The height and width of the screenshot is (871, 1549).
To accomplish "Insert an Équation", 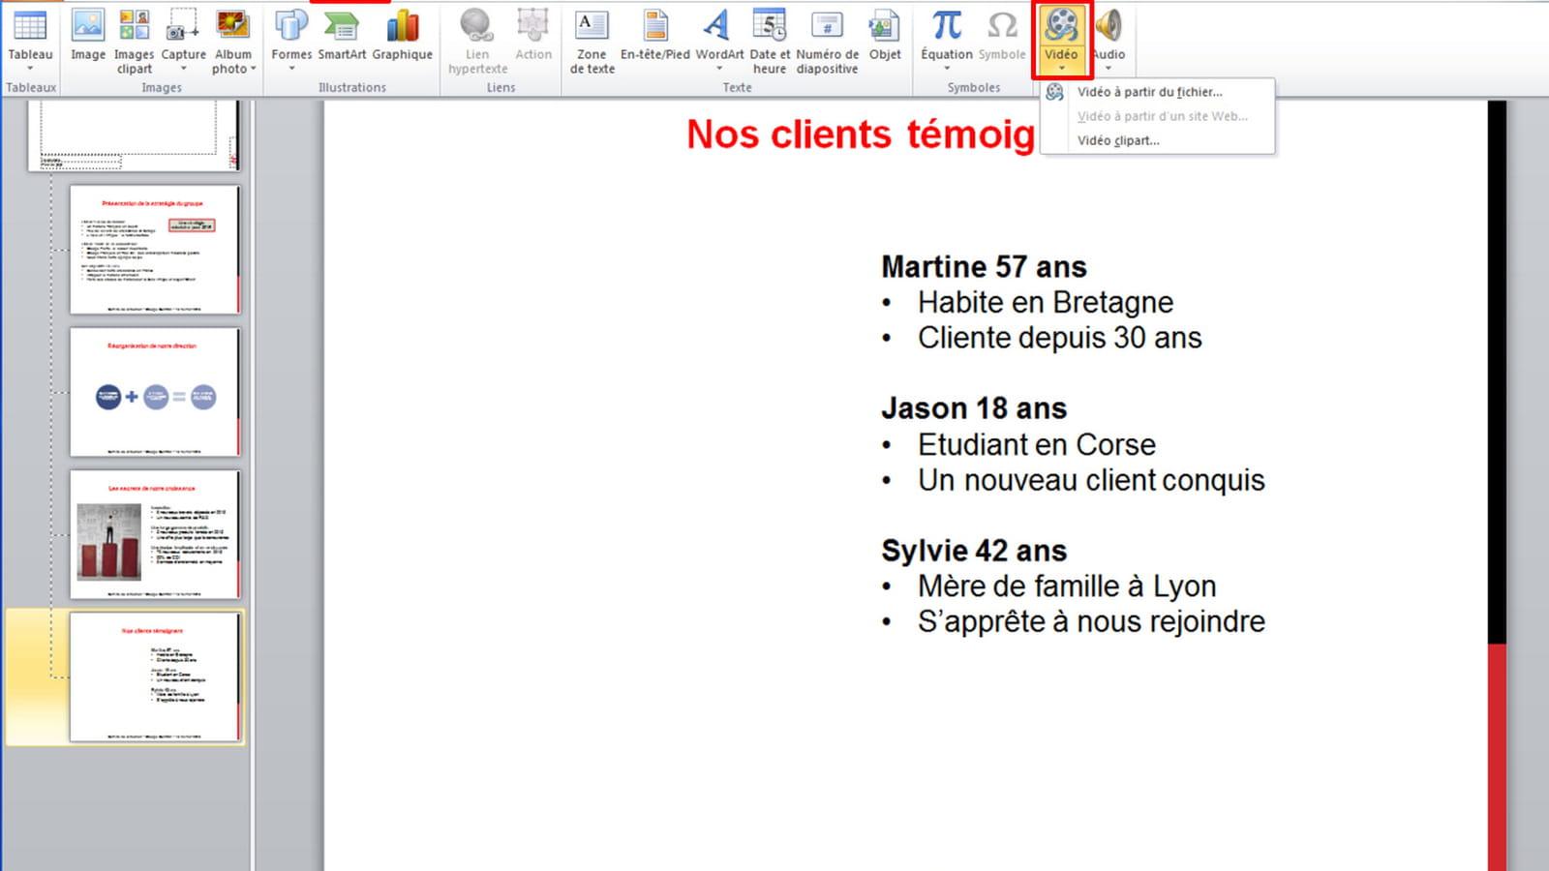I will 947,41.
